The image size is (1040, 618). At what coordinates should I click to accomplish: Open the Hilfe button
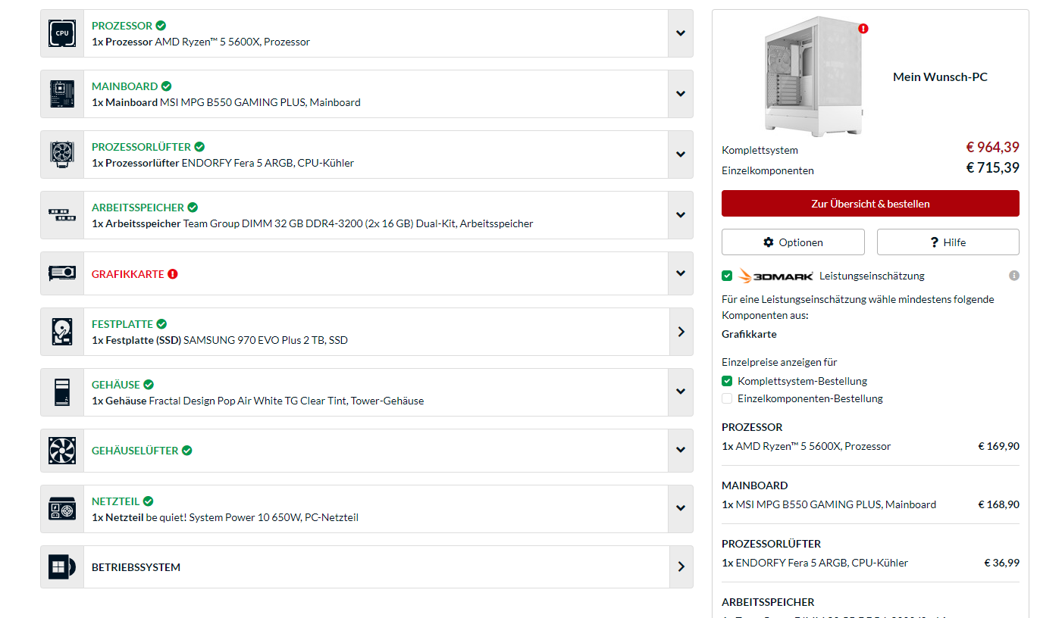click(x=948, y=242)
